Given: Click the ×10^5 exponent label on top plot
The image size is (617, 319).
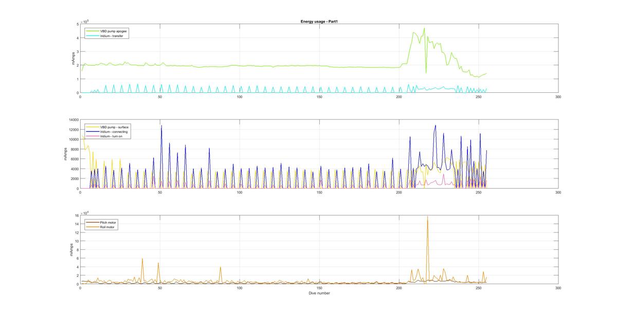Looking at the screenshot, I should tap(84, 21).
